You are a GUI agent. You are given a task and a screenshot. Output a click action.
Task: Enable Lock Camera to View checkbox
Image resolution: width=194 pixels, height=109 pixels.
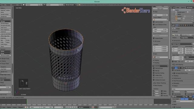[x=154, y=25]
